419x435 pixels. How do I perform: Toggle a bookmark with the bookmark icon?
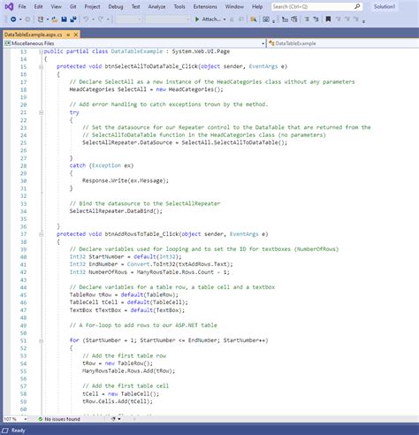(328, 19)
